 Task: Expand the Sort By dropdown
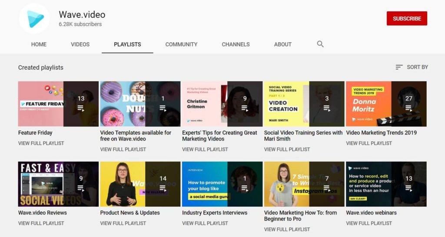pyautogui.click(x=417, y=67)
